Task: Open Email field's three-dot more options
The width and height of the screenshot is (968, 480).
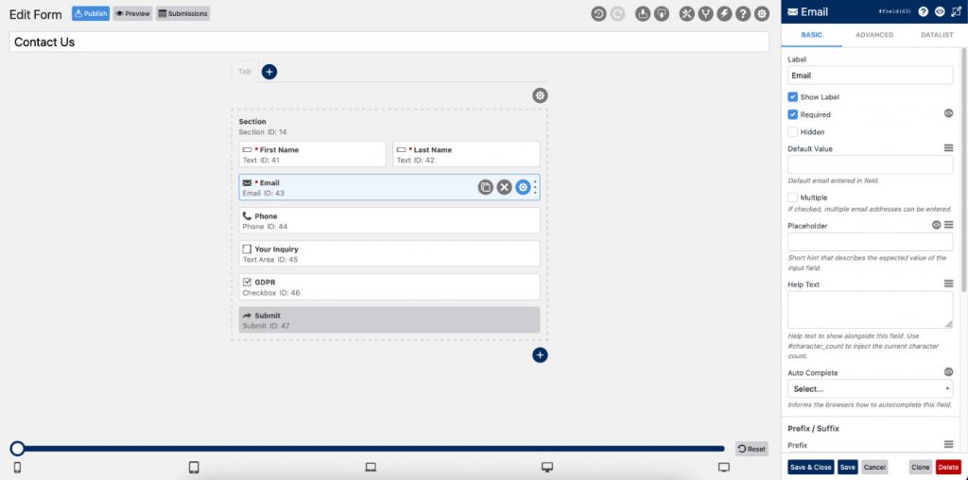Action: (536, 187)
